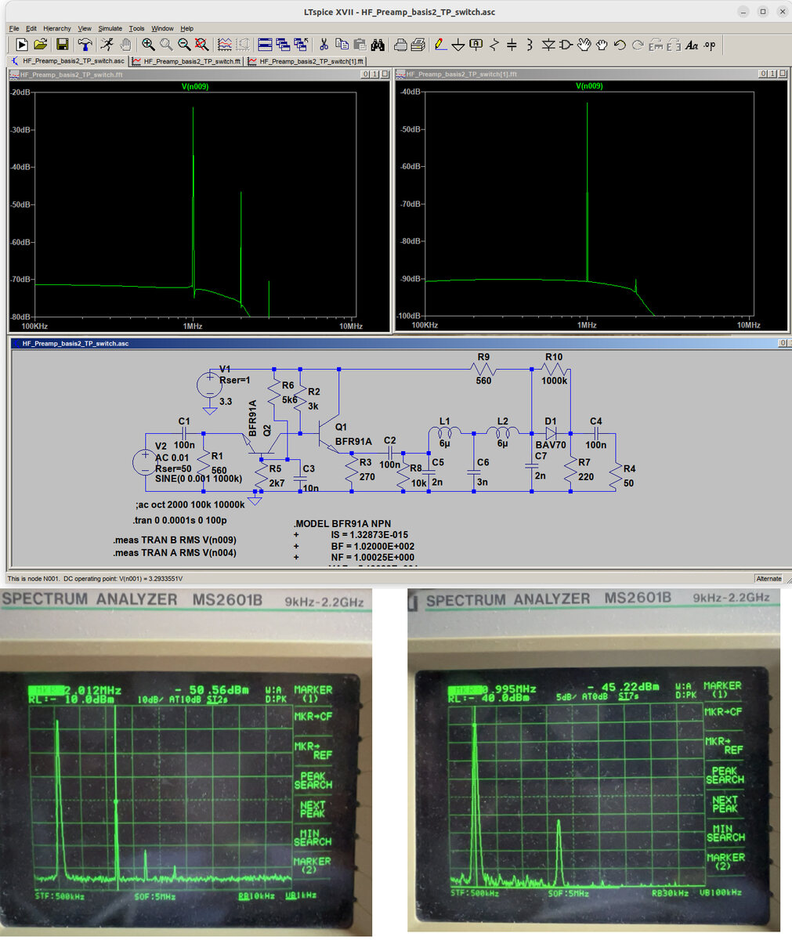Open the Simulate menu

click(110, 28)
